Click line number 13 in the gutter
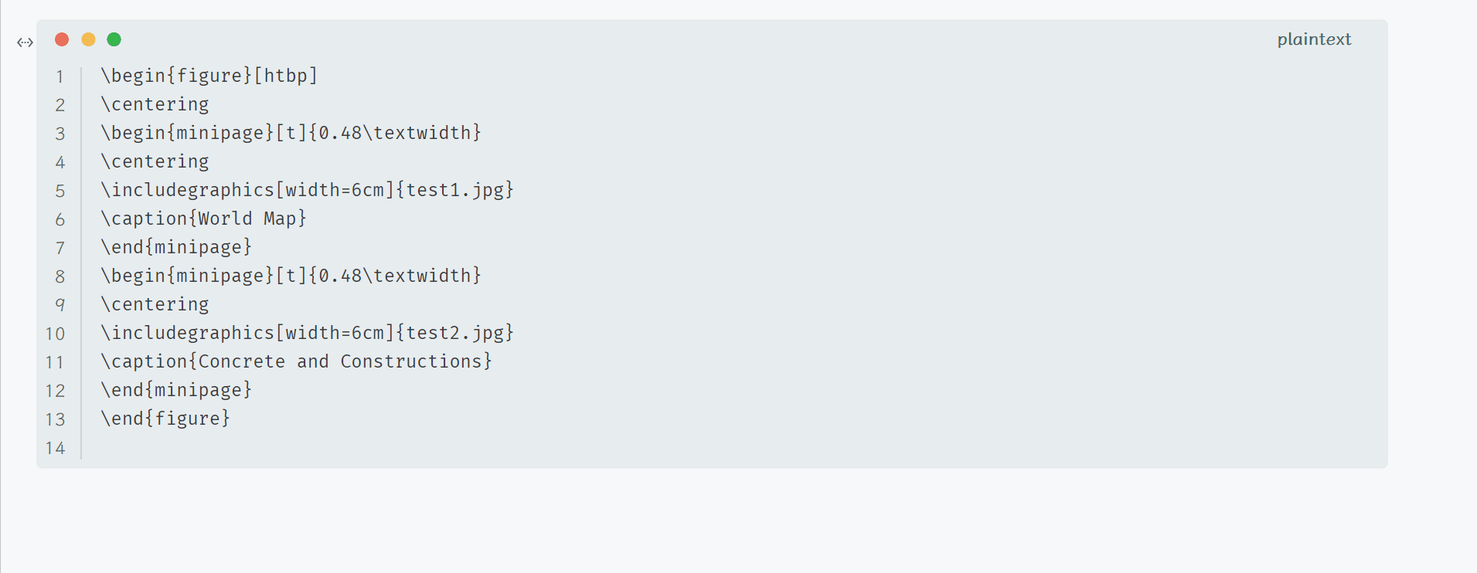The image size is (1477, 573). tap(55, 419)
